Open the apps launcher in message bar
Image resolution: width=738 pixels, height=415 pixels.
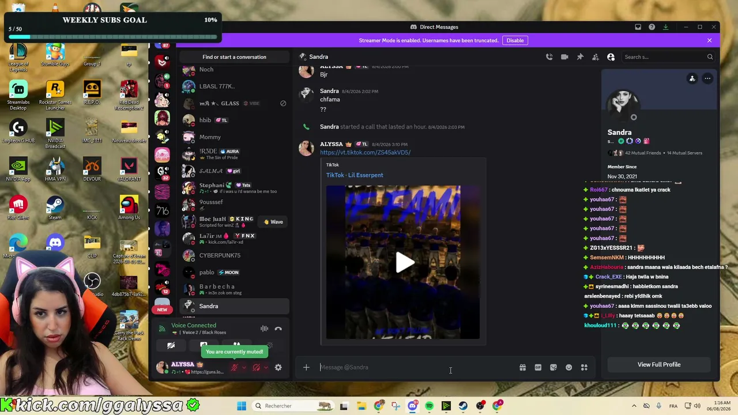(x=584, y=367)
